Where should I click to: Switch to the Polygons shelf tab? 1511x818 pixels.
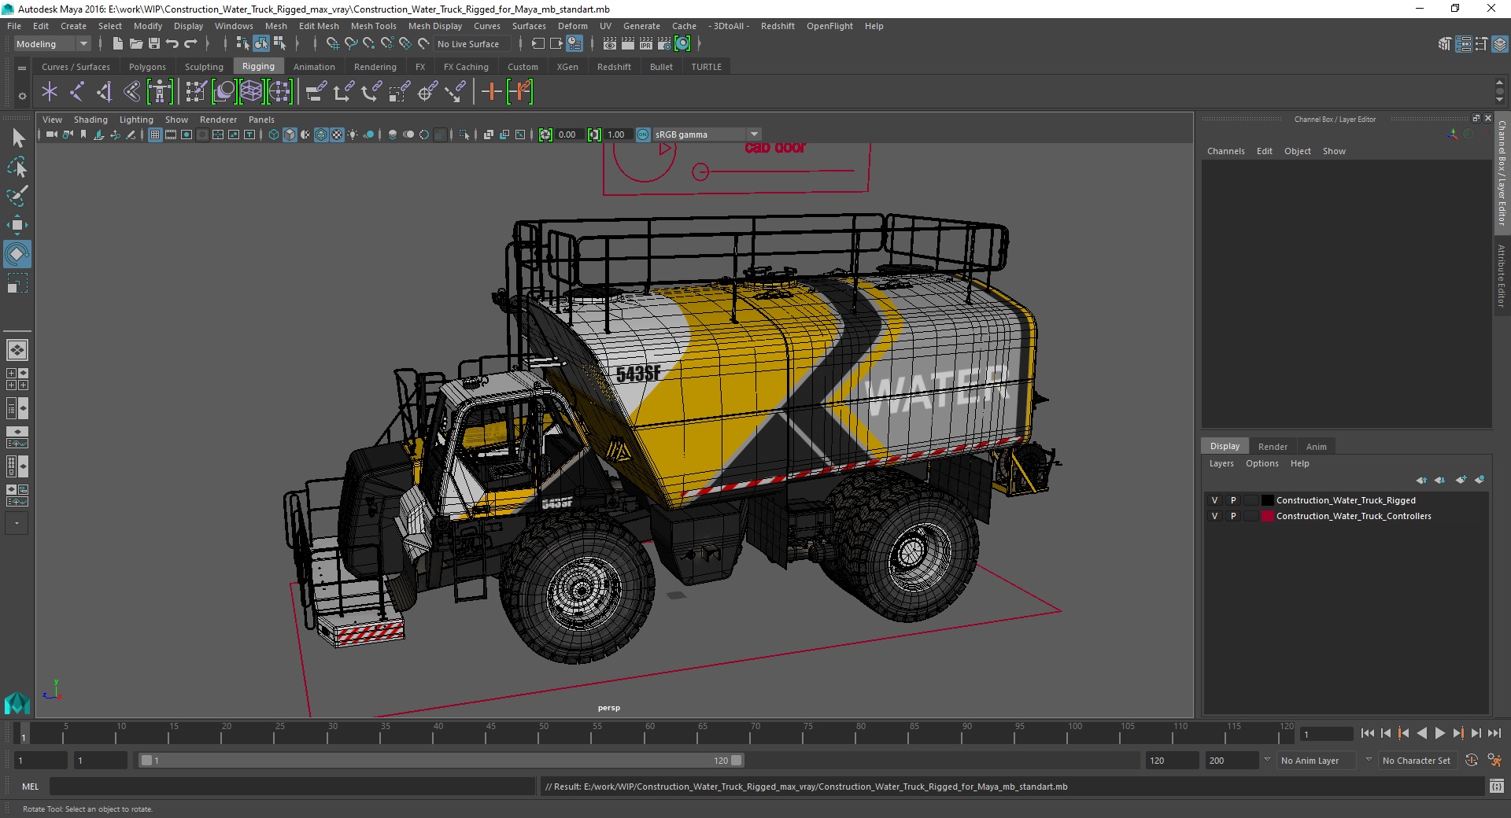pos(147,67)
